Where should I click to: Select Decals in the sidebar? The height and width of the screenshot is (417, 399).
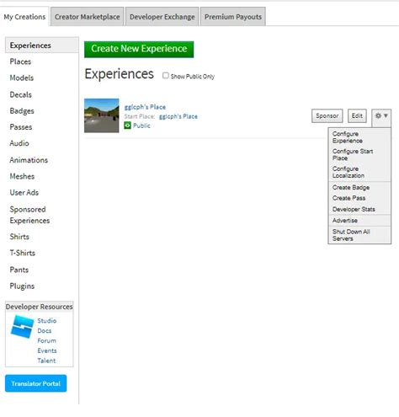tap(21, 94)
